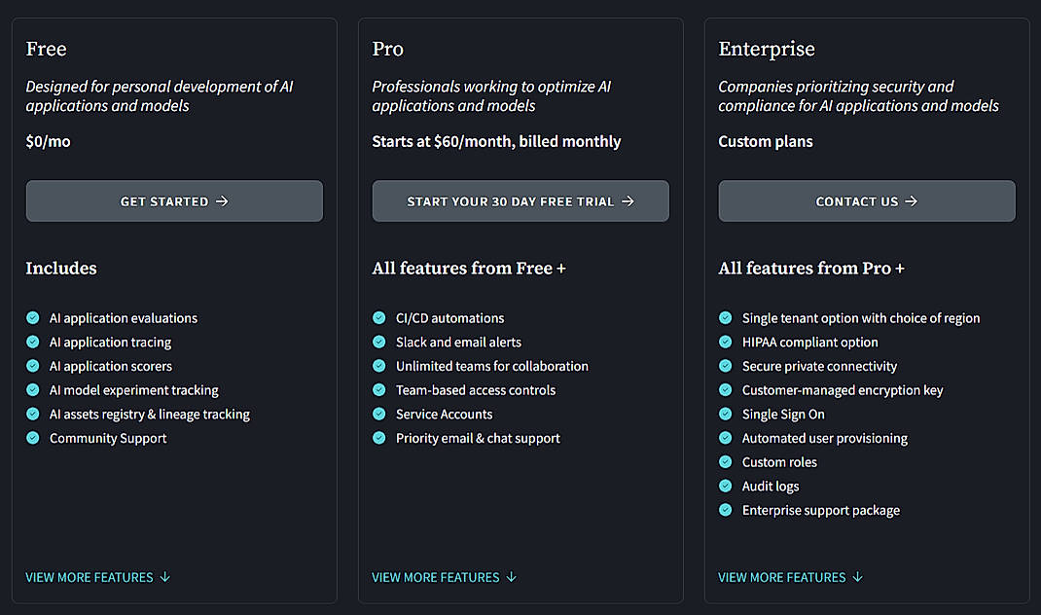Click checkmark icon beside AI assets registry

click(32, 414)
